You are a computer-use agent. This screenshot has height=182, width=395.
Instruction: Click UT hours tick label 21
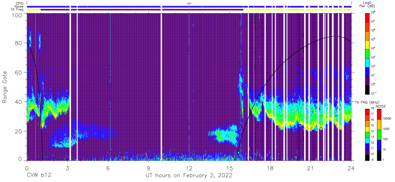point(311,168)
